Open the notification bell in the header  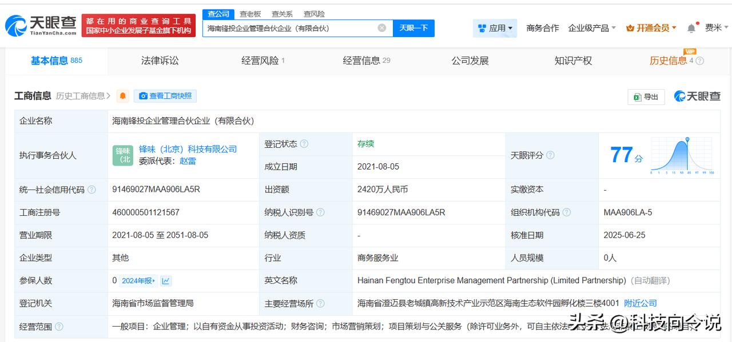pyautogui.click(x=691, y=28)
